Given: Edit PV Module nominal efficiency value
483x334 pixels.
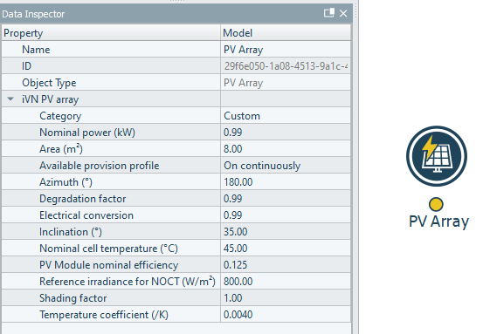Looking at the screenshot, I should point(286,265).
